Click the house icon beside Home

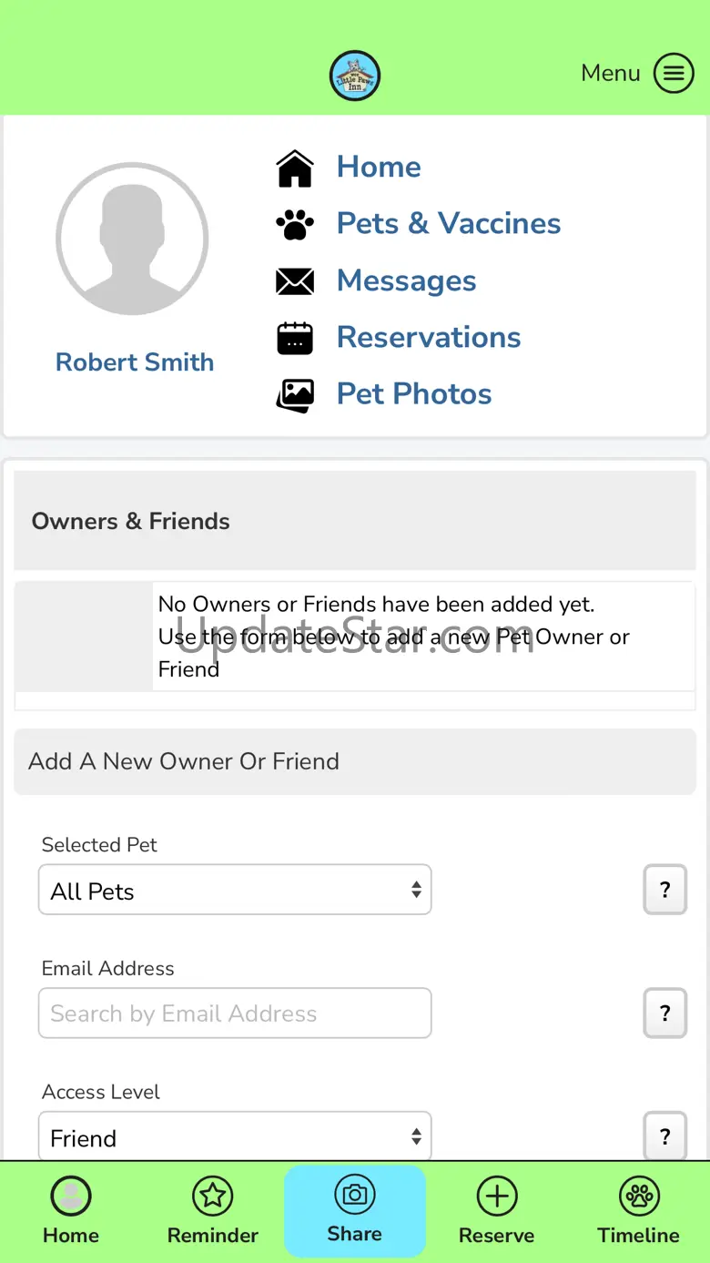tap(295, 168)
